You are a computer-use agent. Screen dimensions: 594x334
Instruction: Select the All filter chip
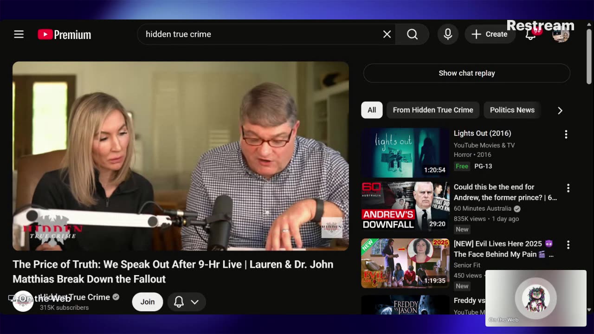pos(372,110)
